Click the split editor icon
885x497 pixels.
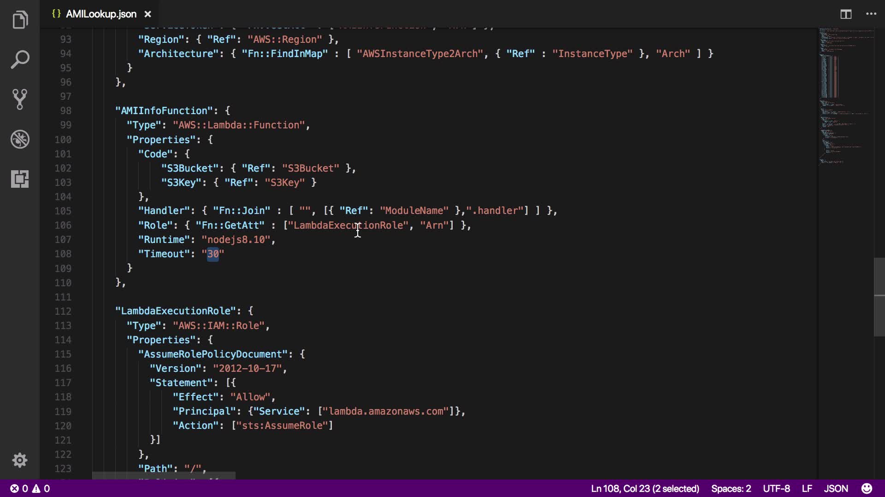point(845,14)
